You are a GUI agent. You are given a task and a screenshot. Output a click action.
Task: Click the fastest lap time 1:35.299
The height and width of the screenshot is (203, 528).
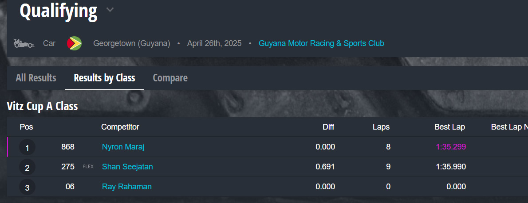[x=451, y=147]
